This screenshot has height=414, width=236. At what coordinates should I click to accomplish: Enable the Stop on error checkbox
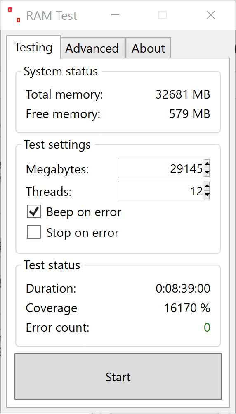tap(34, 232)
